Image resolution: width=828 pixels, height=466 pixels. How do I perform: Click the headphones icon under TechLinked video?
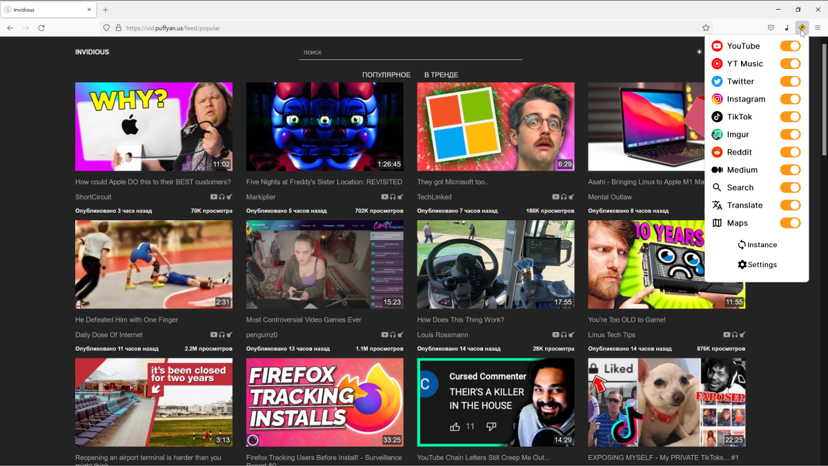(x=564, y=197)
